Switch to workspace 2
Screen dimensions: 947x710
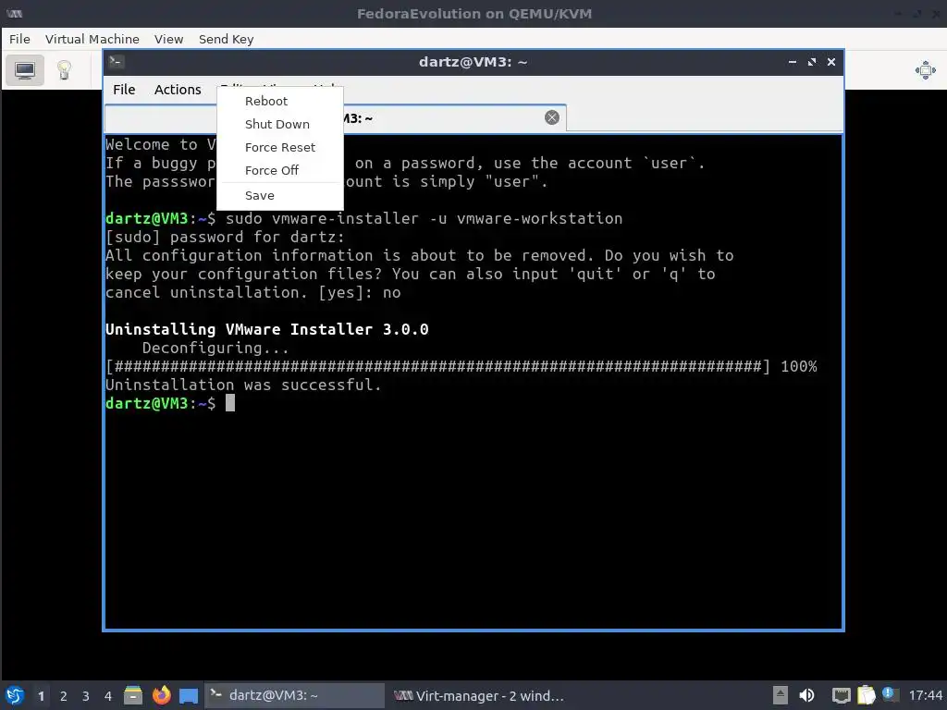(64, 696)
